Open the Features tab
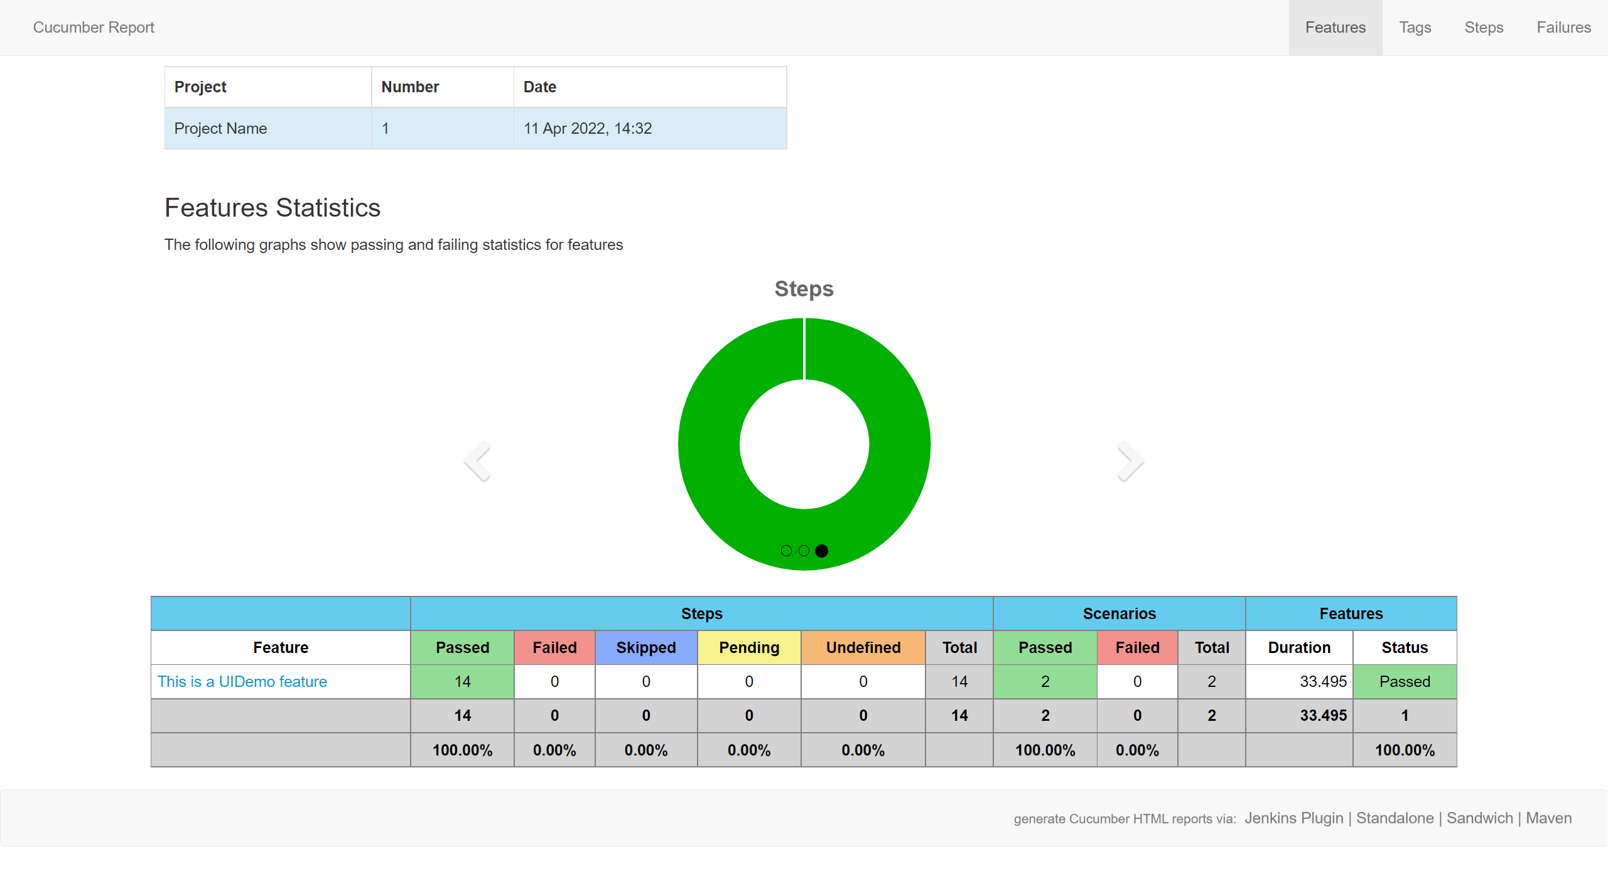The image size is (1608, 869). tap(1335, 28)
